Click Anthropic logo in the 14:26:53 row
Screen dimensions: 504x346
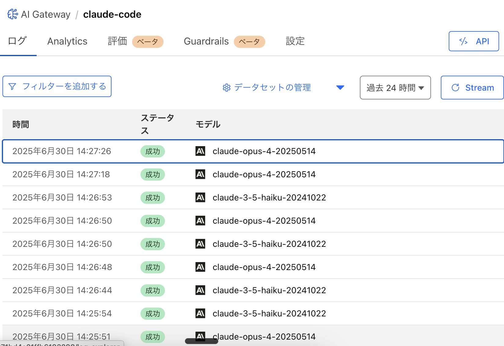pos(200,197)
